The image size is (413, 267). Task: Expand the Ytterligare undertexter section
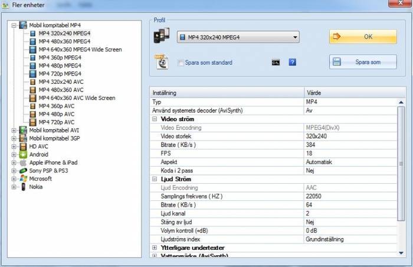pos(155,248)
